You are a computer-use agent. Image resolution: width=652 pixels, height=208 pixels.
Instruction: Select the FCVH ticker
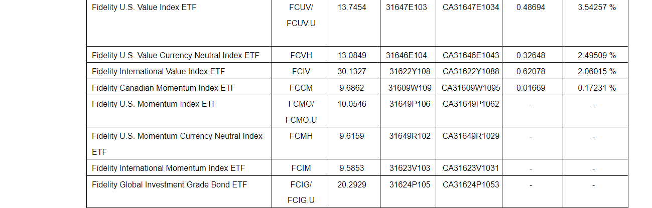click(x=301, y=55)
